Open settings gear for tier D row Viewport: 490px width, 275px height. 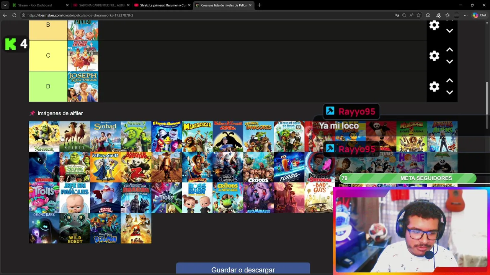tap(434, 87)
